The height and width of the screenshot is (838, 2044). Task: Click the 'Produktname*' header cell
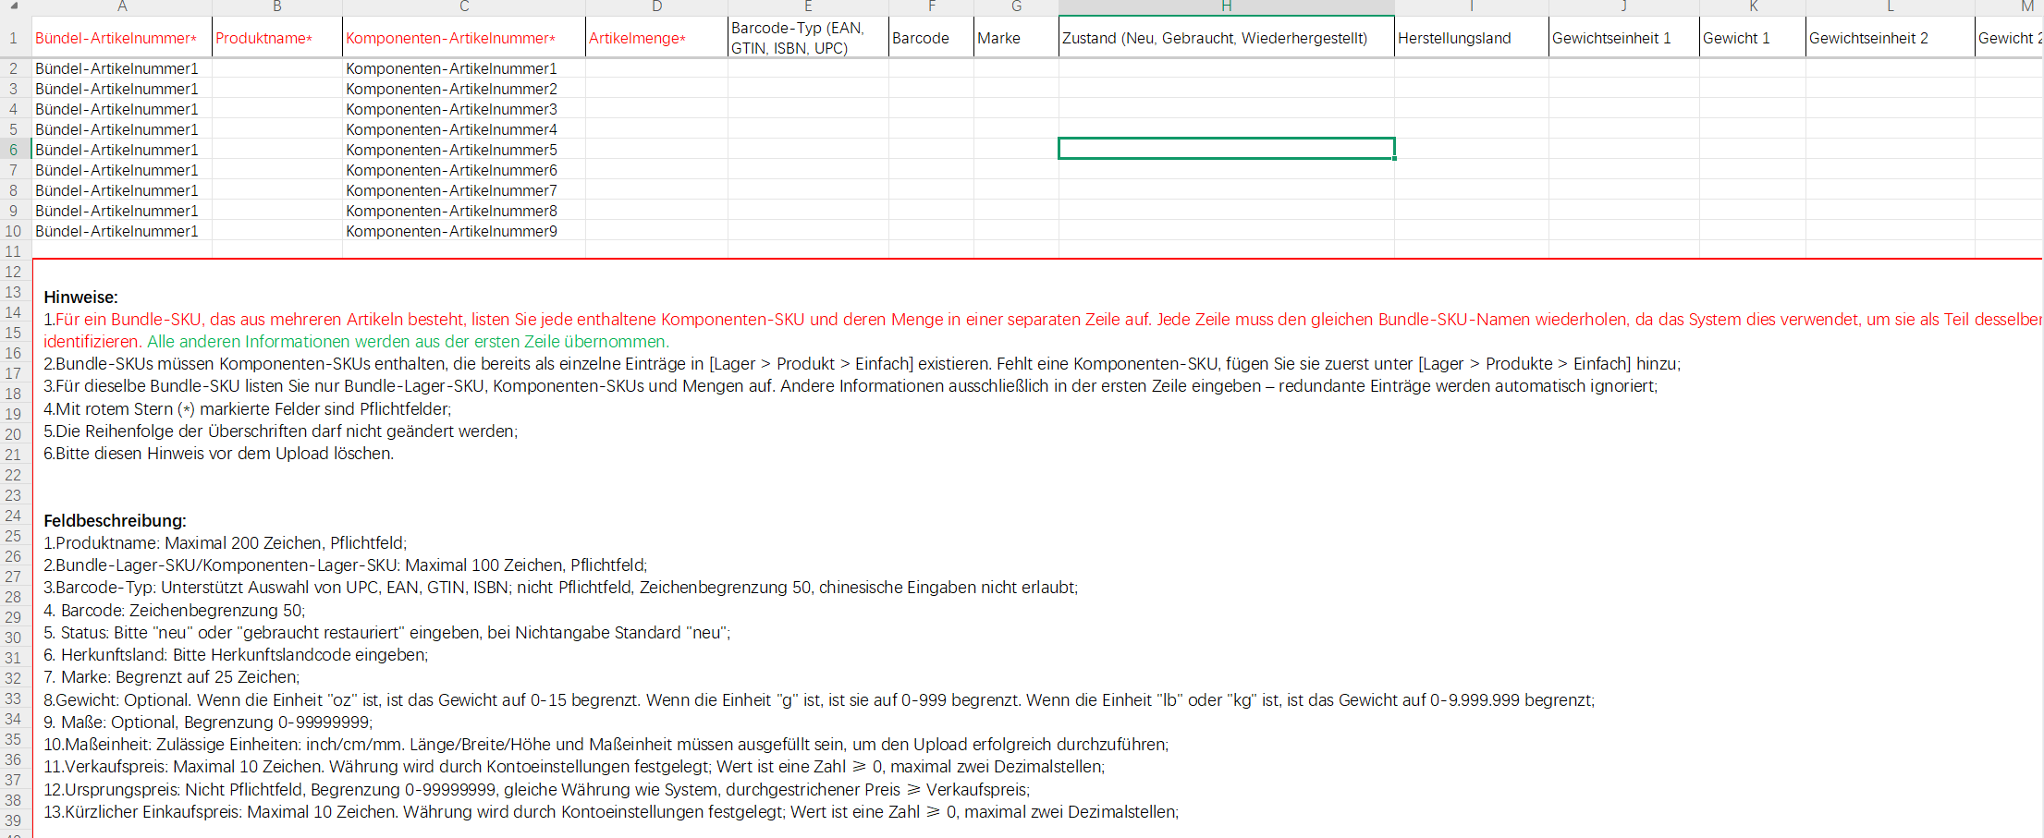pos(276,38)
